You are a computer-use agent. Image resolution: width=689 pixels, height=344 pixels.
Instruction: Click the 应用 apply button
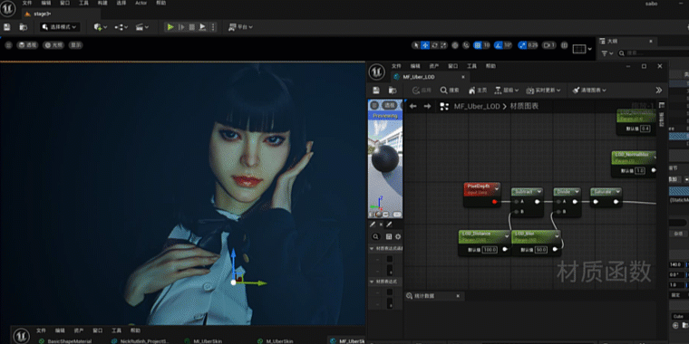coord(422,90)
